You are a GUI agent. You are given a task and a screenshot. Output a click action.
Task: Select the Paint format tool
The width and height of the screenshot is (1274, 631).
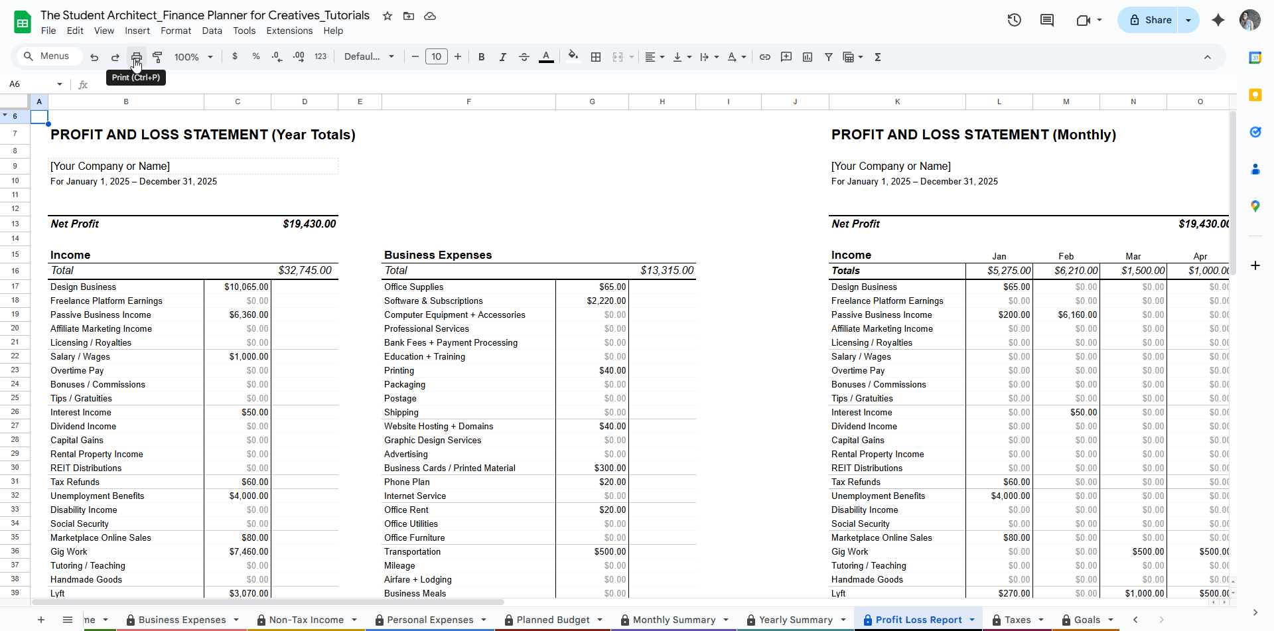158,57
